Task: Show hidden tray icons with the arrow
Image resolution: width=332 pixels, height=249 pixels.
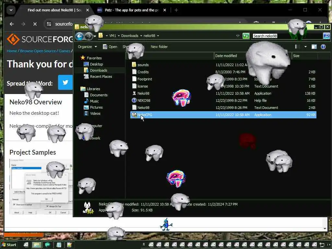Action: 144,244
